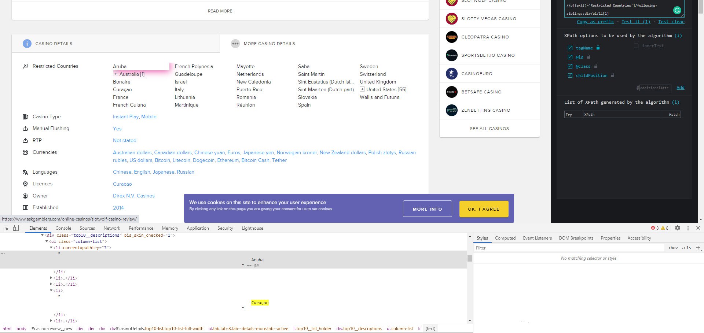704x333 pixels.
Task: Click the Grammarly icon in XPath textbox
Action: coord(677,10)
